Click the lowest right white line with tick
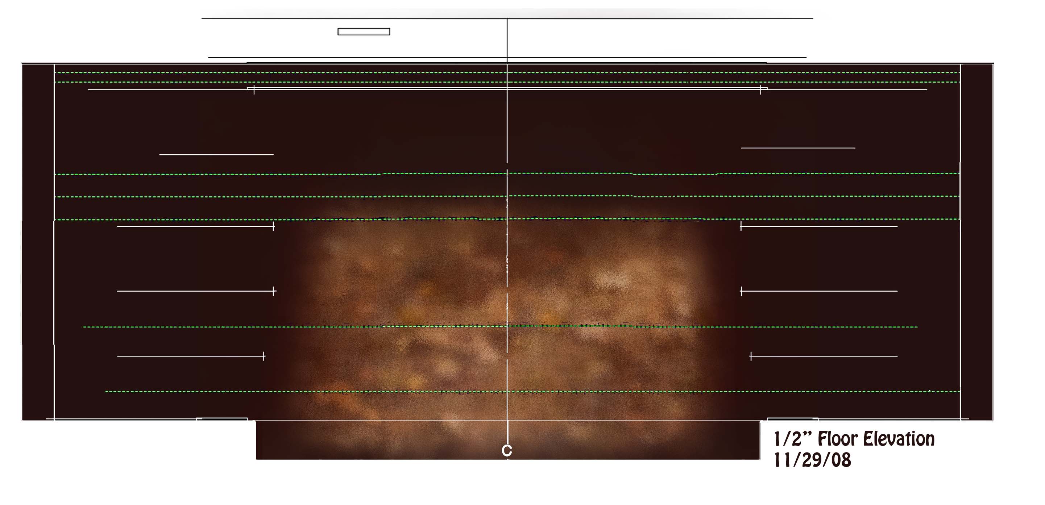The image size is (1045, 505). click(x=824, y=356)
